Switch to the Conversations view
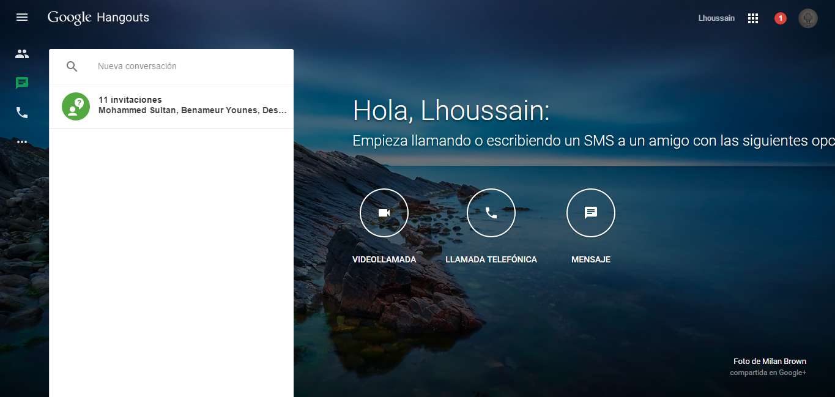835x397 pixels. 22,83
